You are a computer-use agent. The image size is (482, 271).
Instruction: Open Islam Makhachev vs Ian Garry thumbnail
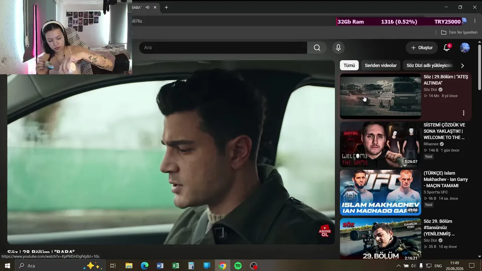point(380,193)
